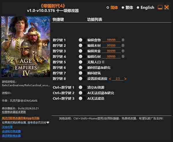Open the check-for-trainer-update link under Build date

(14, 112)
